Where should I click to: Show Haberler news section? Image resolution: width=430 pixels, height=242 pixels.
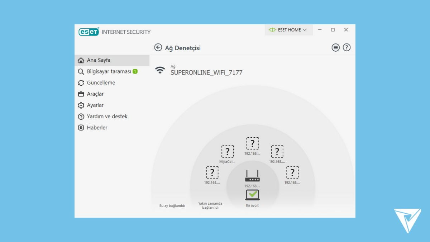(97, 128)
